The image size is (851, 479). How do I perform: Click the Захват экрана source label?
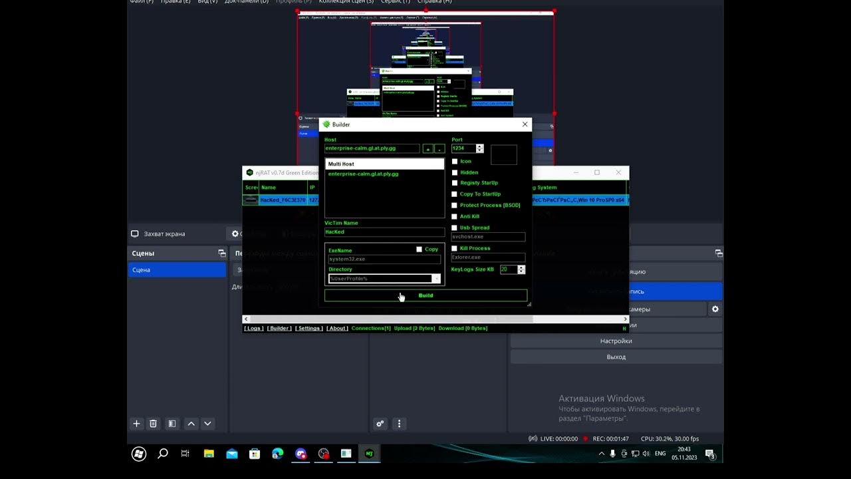coord(164,234)
